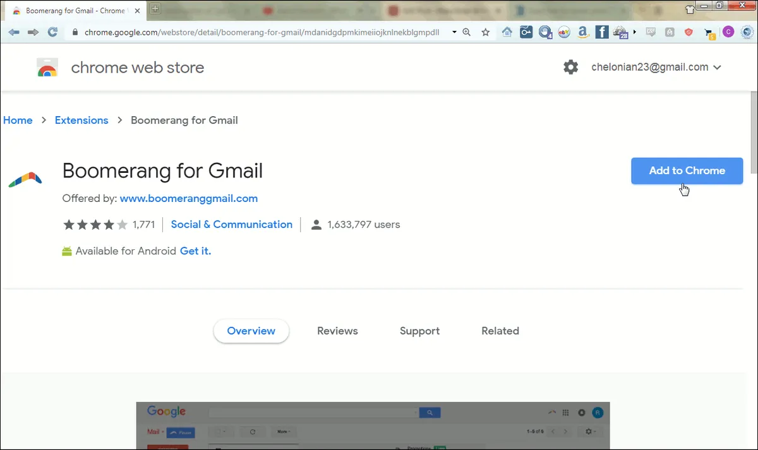Click the CSS extension icon
The image size is (758, 450).
tap(651, 32)
